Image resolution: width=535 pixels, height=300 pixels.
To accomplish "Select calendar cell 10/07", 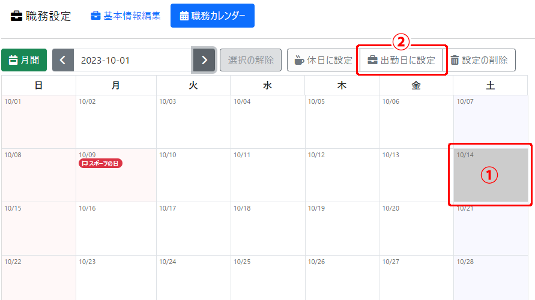I will tap(491, 122).
